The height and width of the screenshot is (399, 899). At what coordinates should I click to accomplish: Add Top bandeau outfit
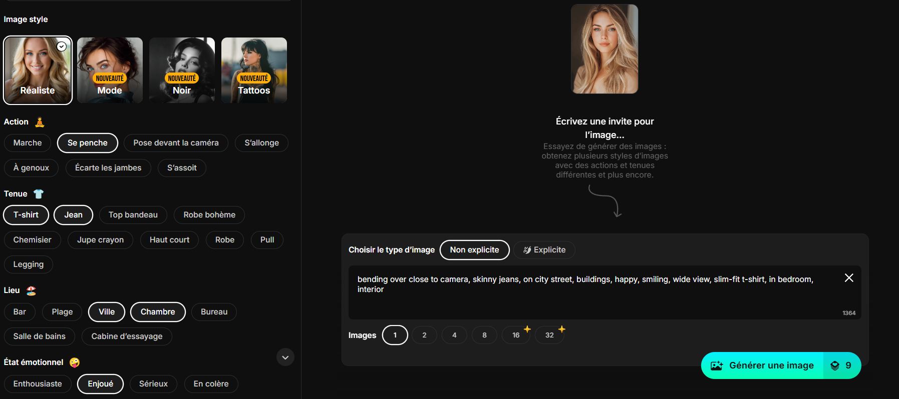[133, 215]
